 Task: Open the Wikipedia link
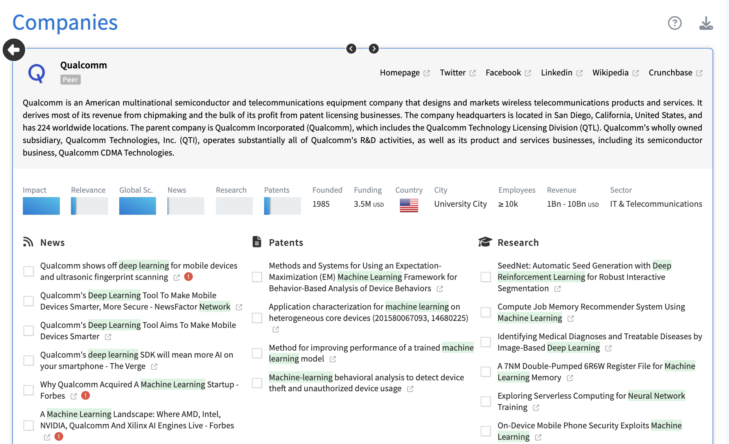click(615, 73)
